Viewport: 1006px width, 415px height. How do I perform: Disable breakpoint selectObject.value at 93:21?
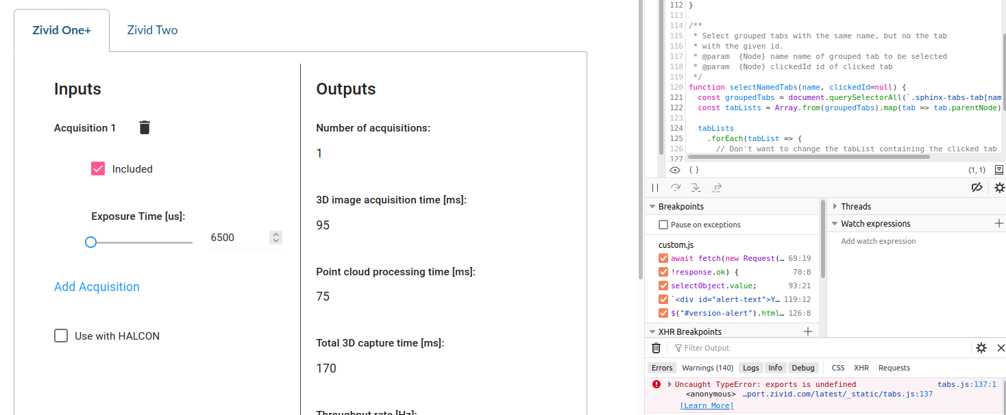(663, 286)
